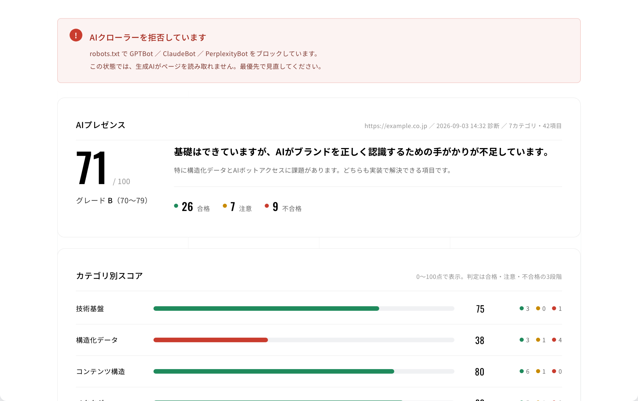
Task: Click the red fail count 4 in 構造化データ row
Action: tap(557, 340)
